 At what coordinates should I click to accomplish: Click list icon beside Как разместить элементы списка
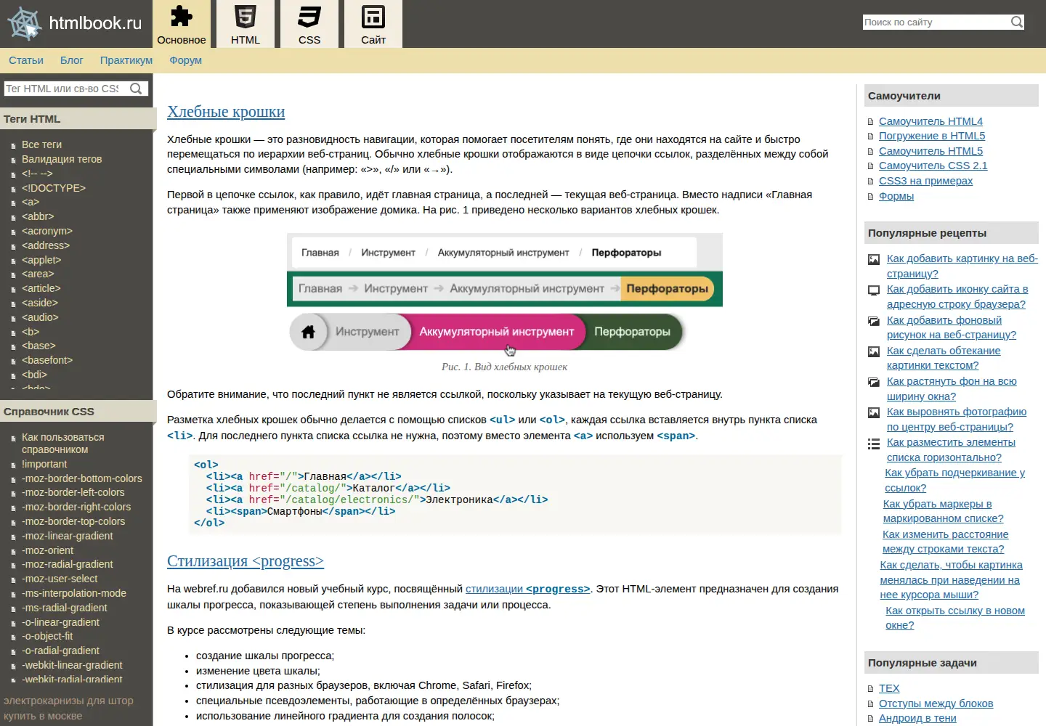click(x=874, y=444)
